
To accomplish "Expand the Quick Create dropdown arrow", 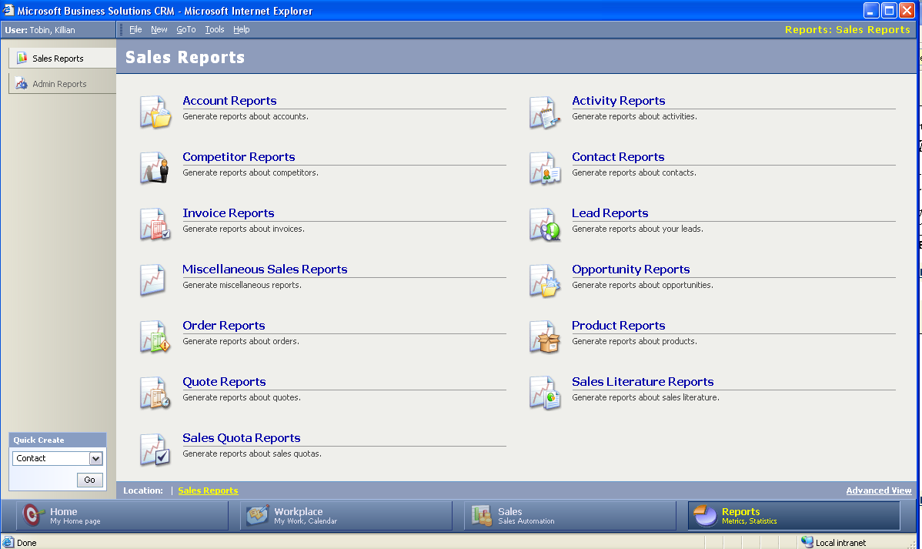I will click(96, 458).
